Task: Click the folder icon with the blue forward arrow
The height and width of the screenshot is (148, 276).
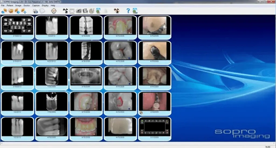Action: pyautogui.click(x=17, y=11)
